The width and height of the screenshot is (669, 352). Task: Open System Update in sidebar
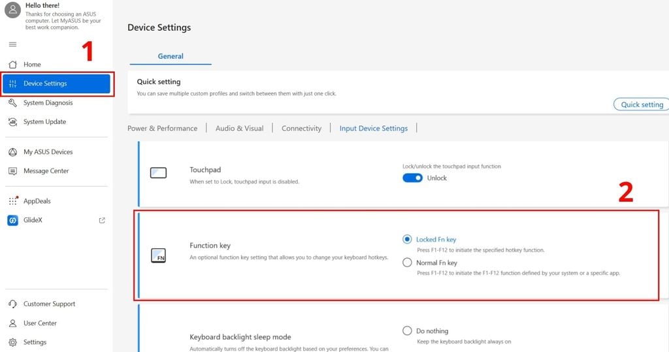[x=44, y=121]
